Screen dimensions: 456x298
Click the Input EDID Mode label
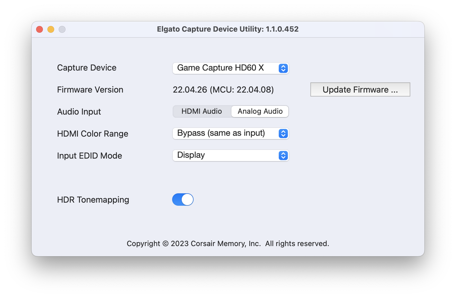pos(89,156)
